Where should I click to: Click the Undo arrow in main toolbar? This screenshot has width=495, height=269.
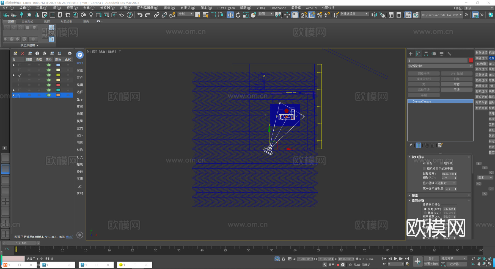(140, 15)
